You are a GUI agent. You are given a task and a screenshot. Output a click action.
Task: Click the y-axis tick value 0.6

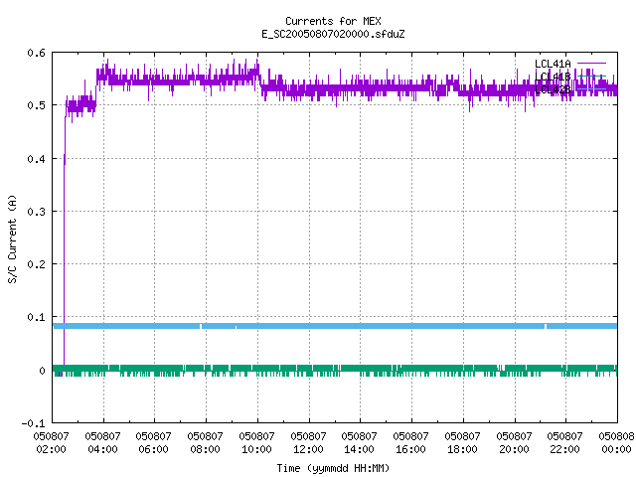coord(36,53)
